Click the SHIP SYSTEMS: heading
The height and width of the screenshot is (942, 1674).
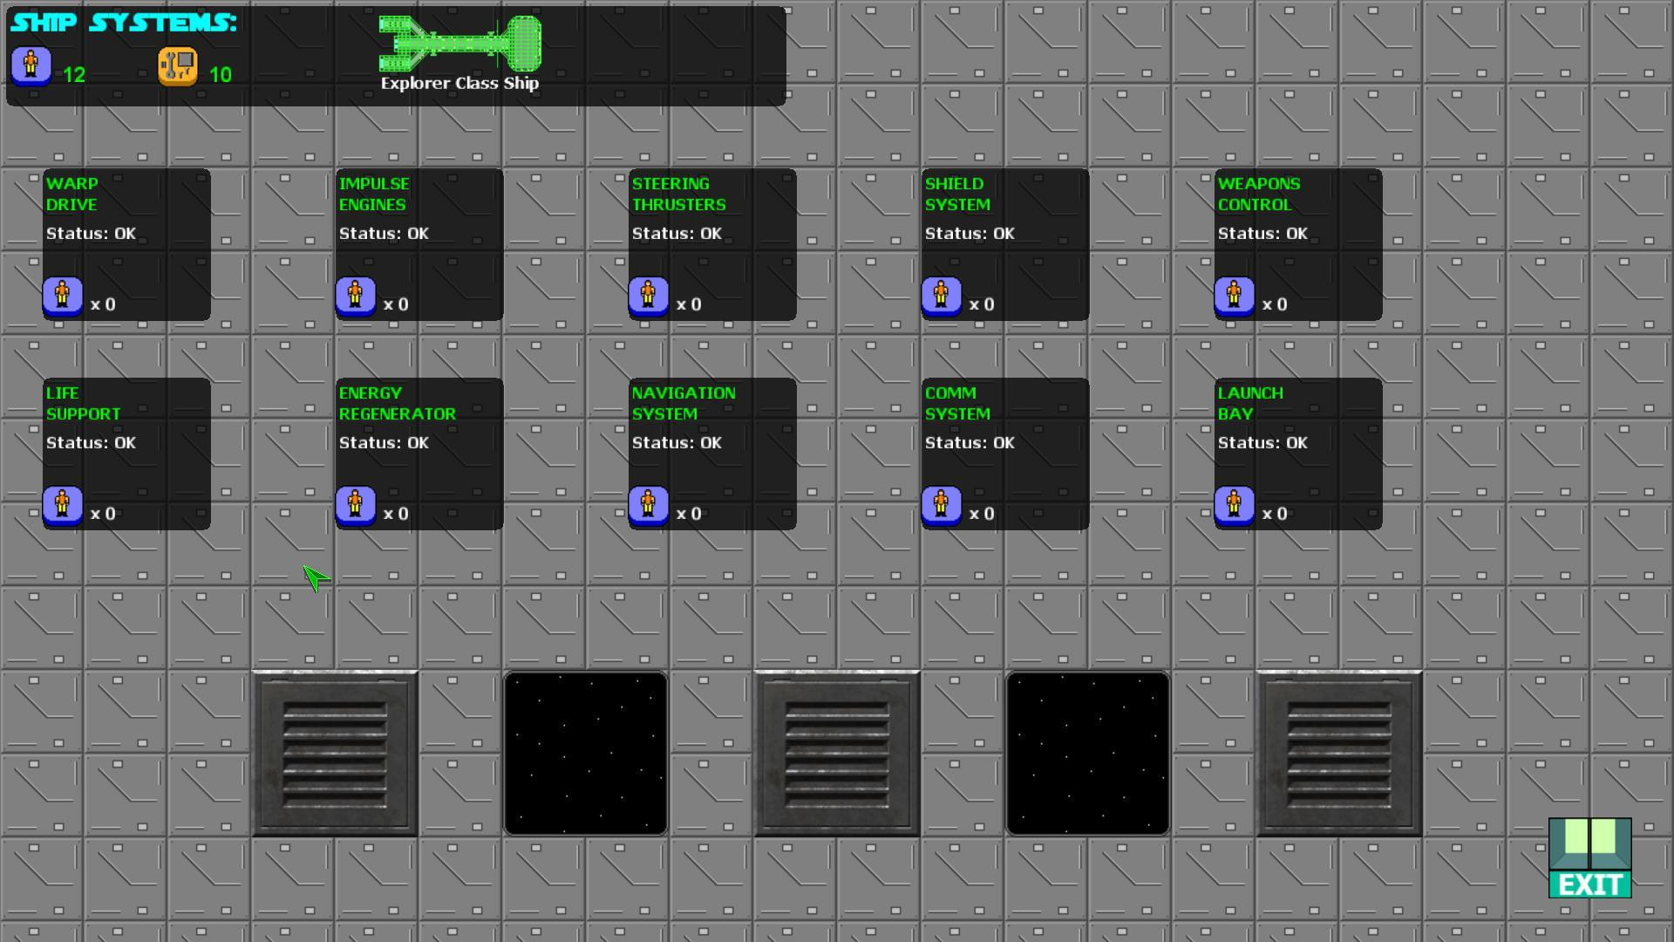(x=124, y=23)
